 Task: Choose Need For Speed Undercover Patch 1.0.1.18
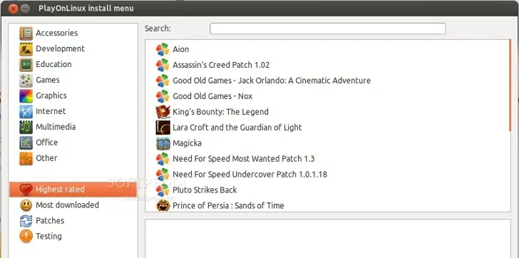point(250,175)
